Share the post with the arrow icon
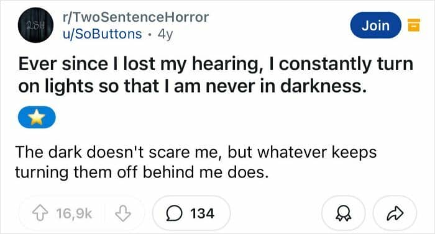 point(395,213)
